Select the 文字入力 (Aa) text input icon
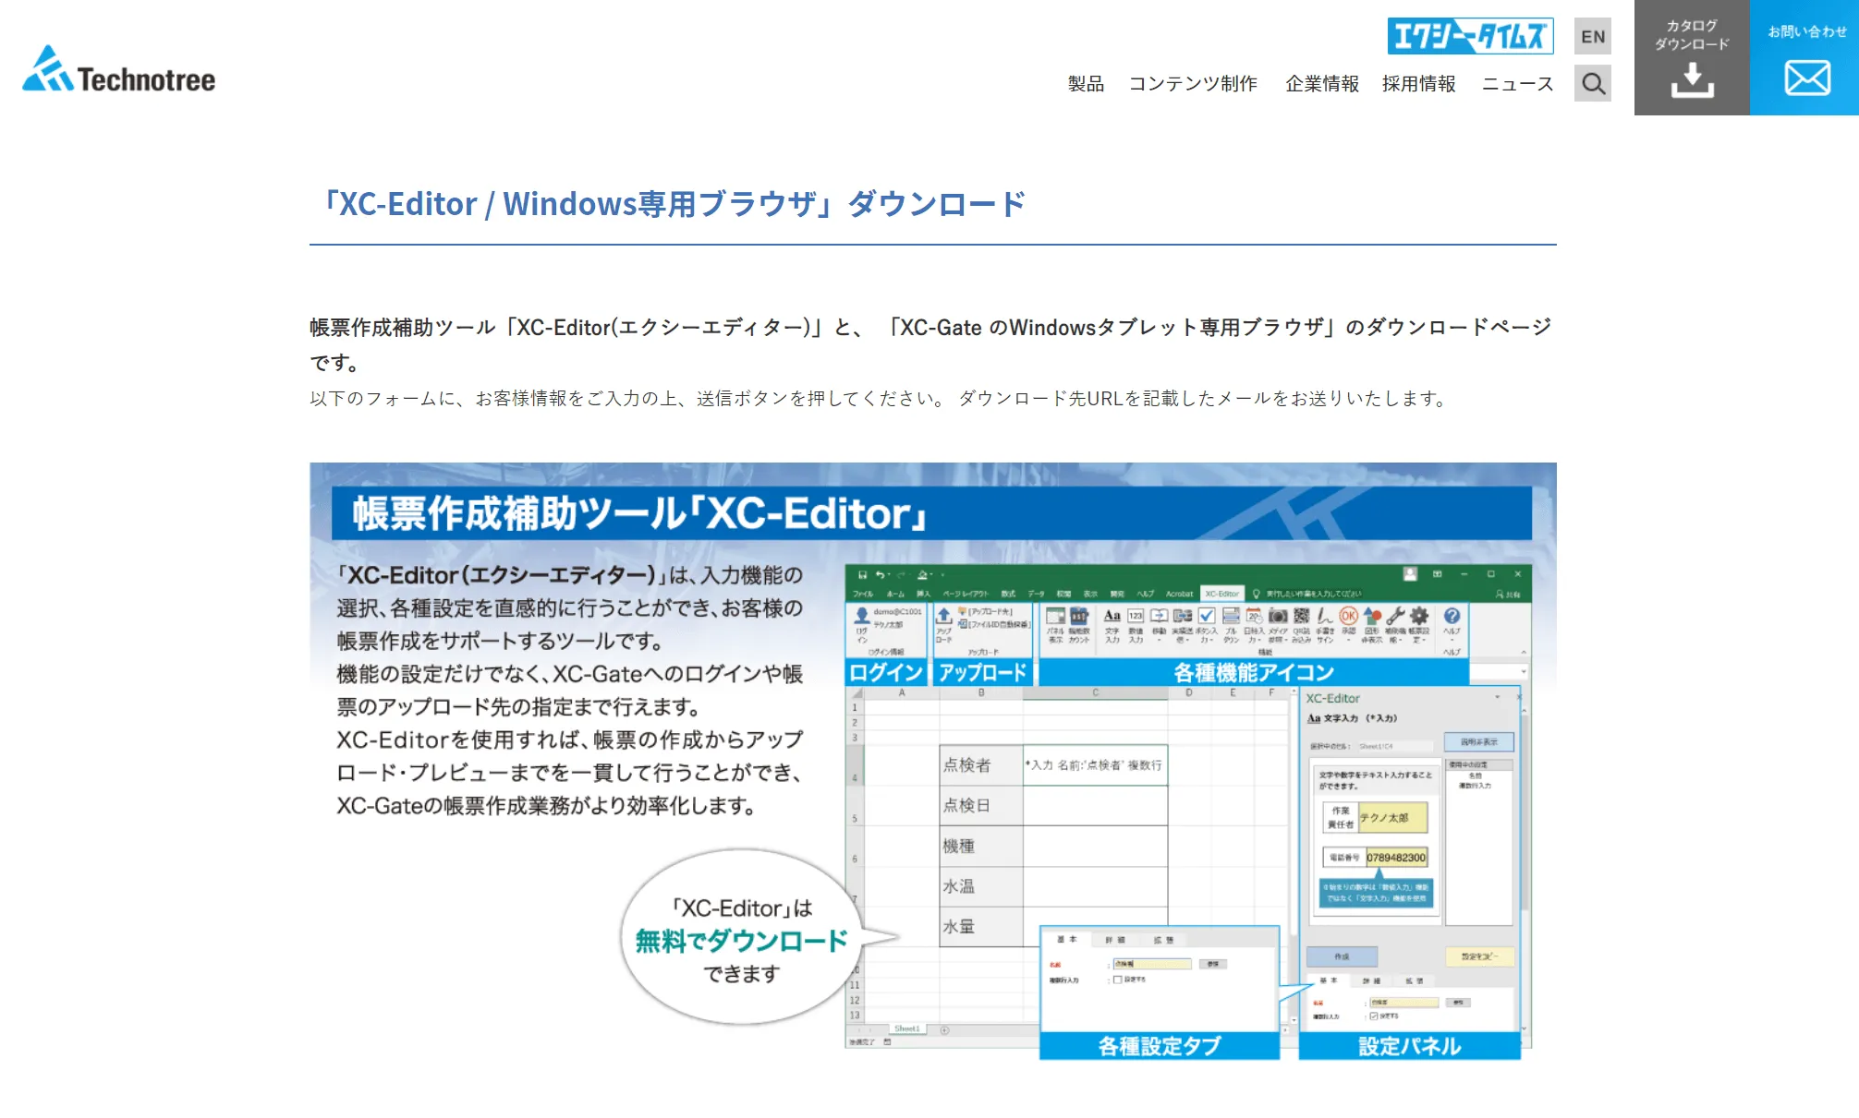 (x=1112, y=617)
